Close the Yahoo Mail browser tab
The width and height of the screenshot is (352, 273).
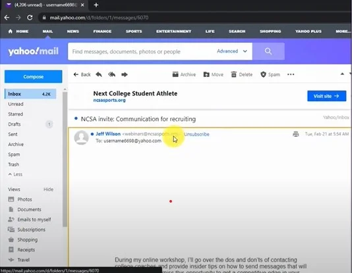tap(82, 5)
